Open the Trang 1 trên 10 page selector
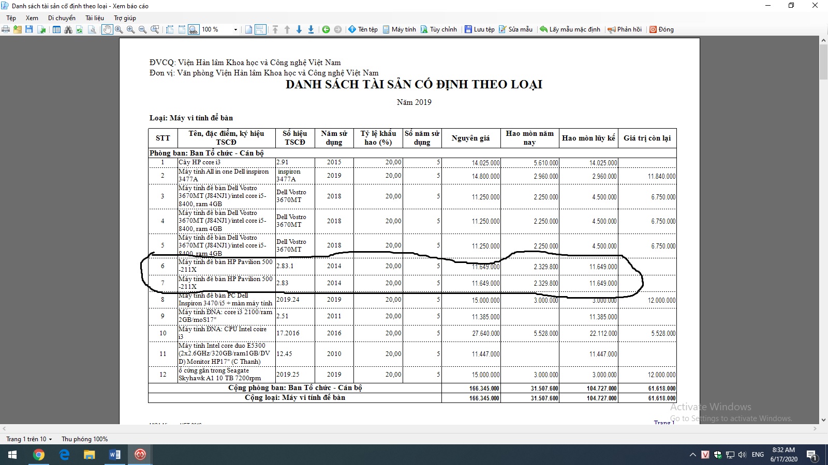 (29, 439)
